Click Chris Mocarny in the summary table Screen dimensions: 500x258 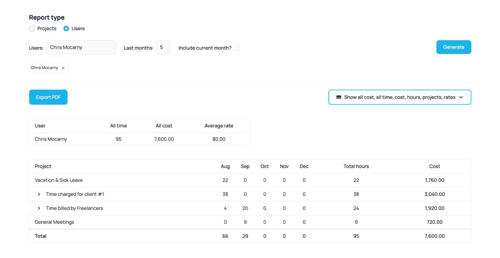51,139
